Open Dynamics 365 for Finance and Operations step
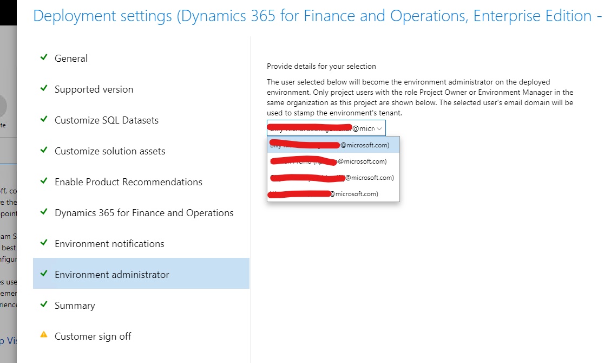 pyautogui.click(x=144, y=213)
